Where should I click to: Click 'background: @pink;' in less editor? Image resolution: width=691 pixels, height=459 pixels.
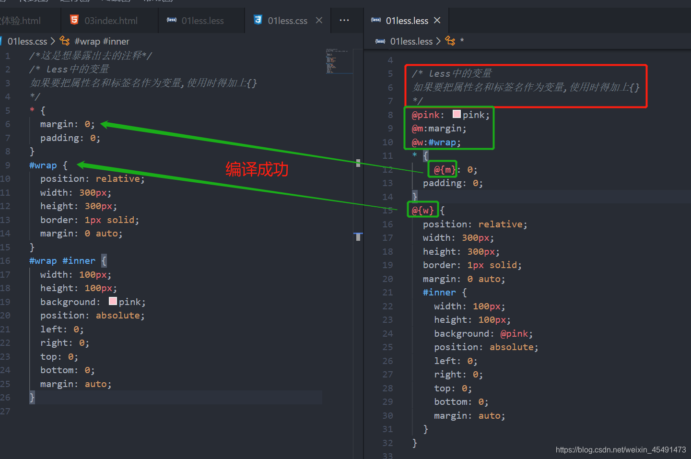(x=483, y=333)
